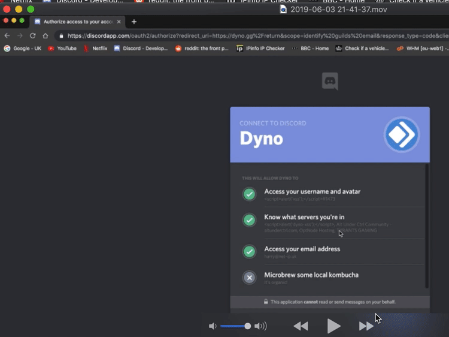449x337 pixels.
Task: Rewind the video playback
Action: [x=301, y=326]
